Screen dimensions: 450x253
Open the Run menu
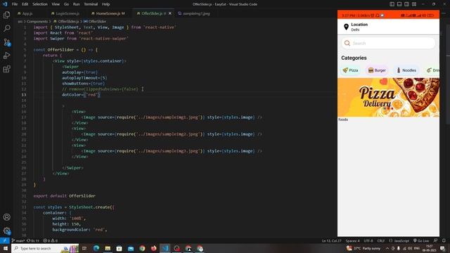(77, 4)
